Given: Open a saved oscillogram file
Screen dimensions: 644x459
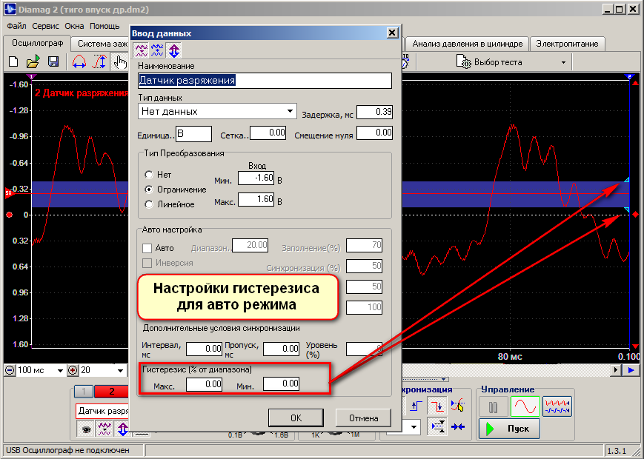Looking at the screenshot, I should (x=33, y=62).
